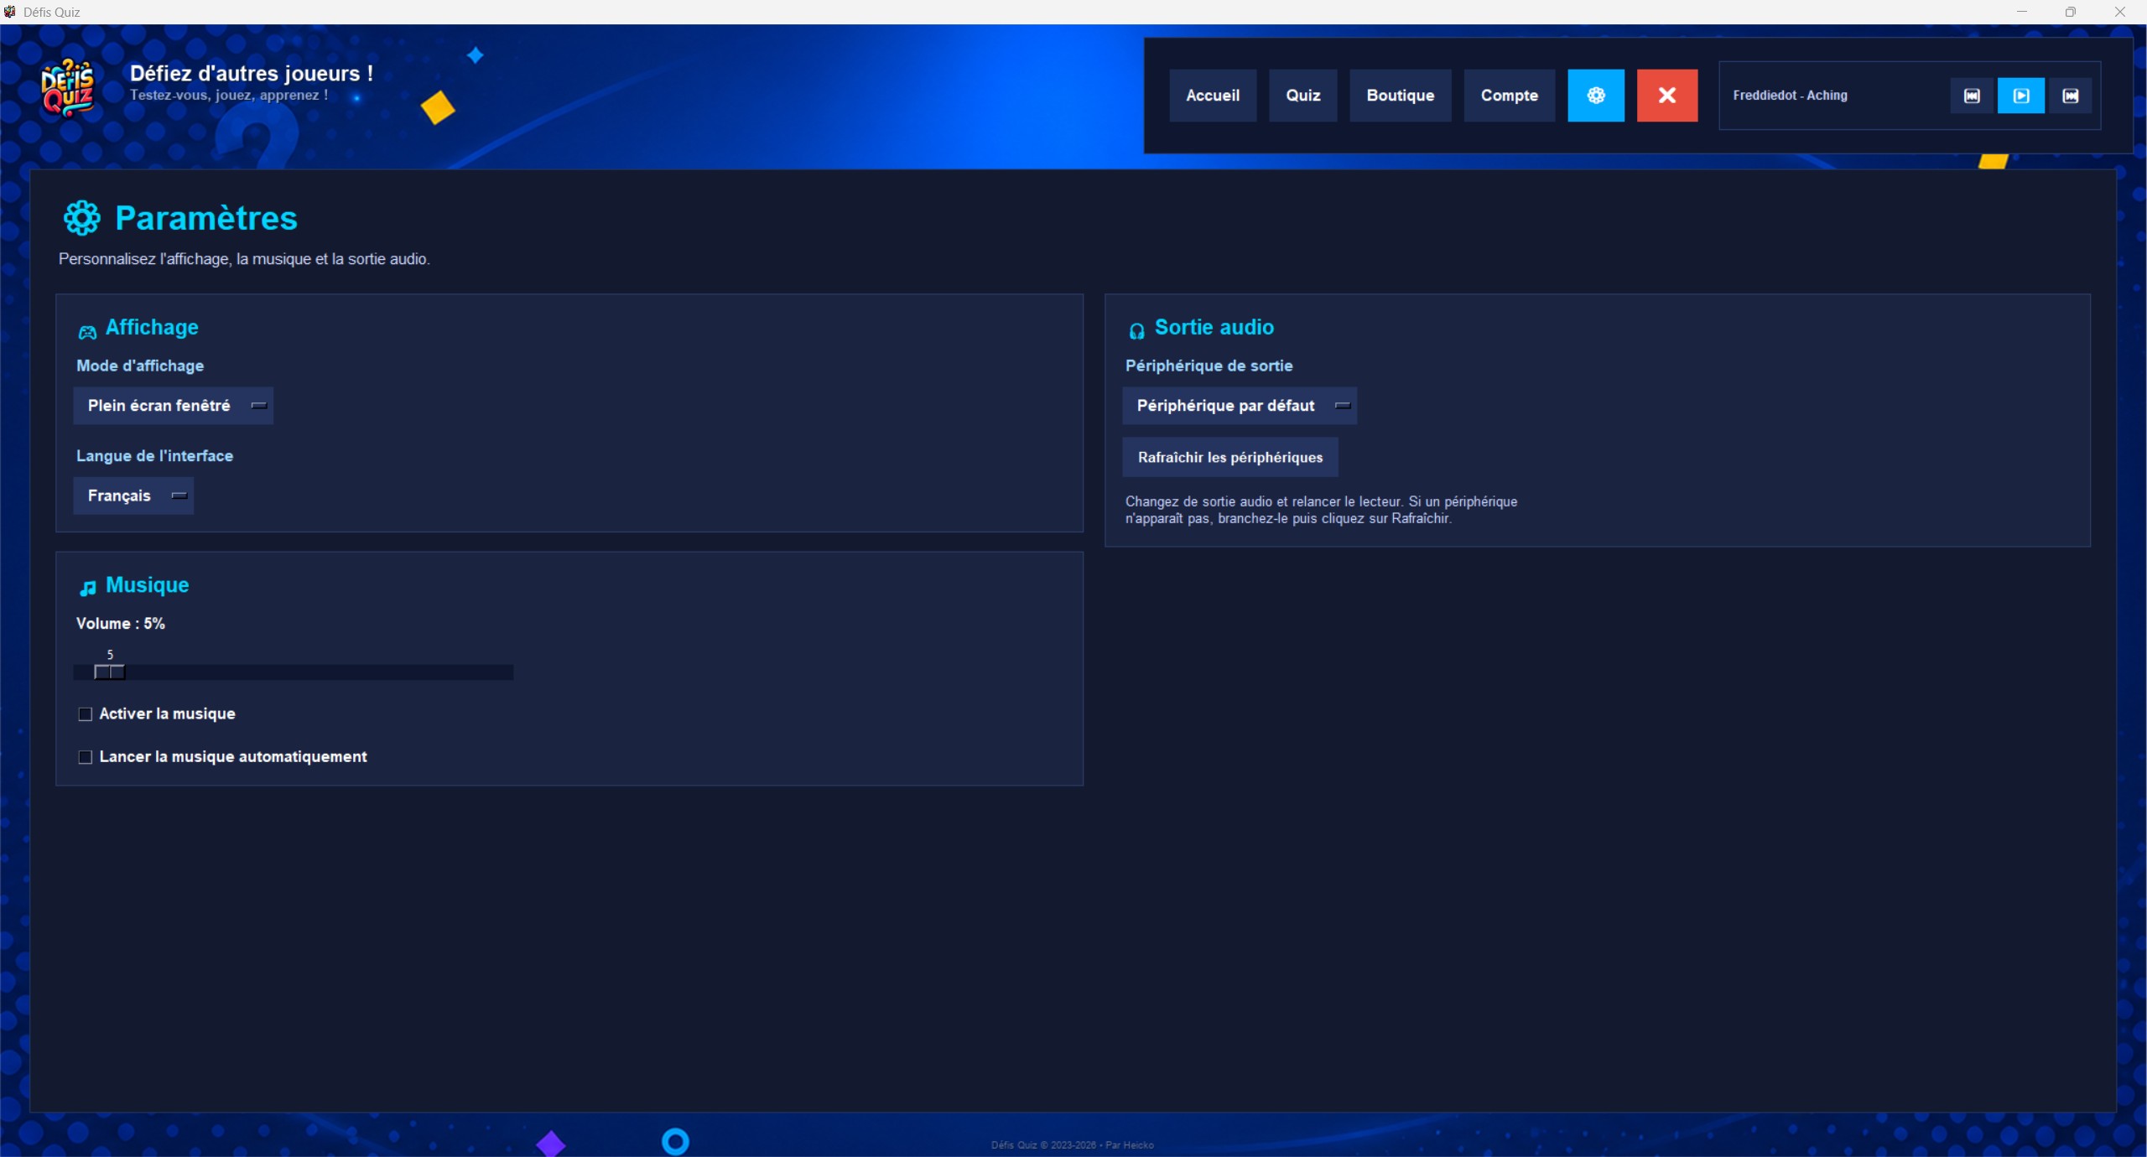2147x1157 pixels.
Task: Click the Musique note icon
Action: (87, 589)
